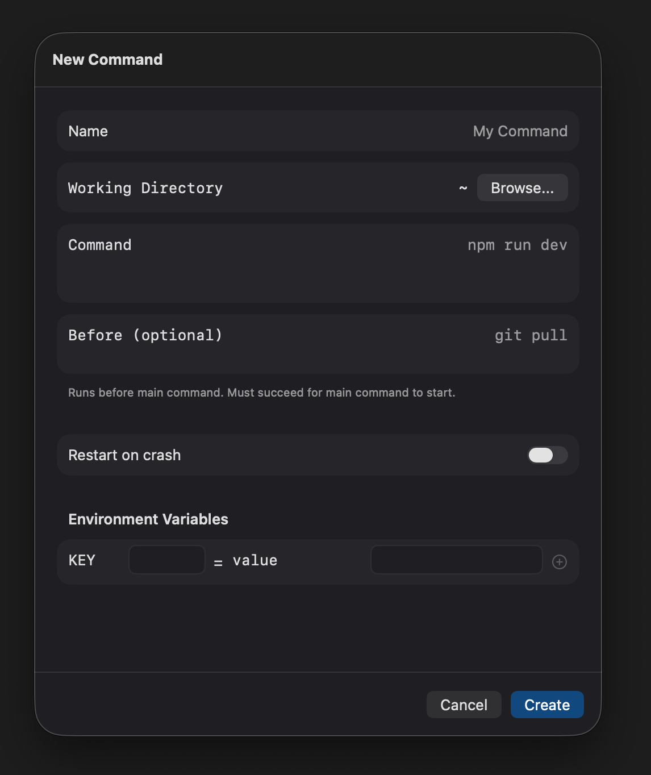The width and height of the screenshot is (651, 775).
Task: Click the plus icon to add environment variable
Action: [559, 561]
